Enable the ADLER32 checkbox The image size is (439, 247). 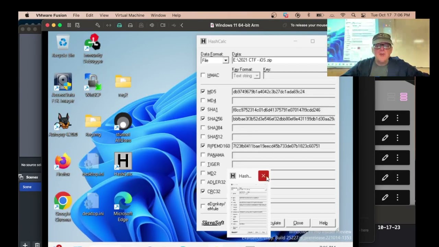tap(203, 182)
